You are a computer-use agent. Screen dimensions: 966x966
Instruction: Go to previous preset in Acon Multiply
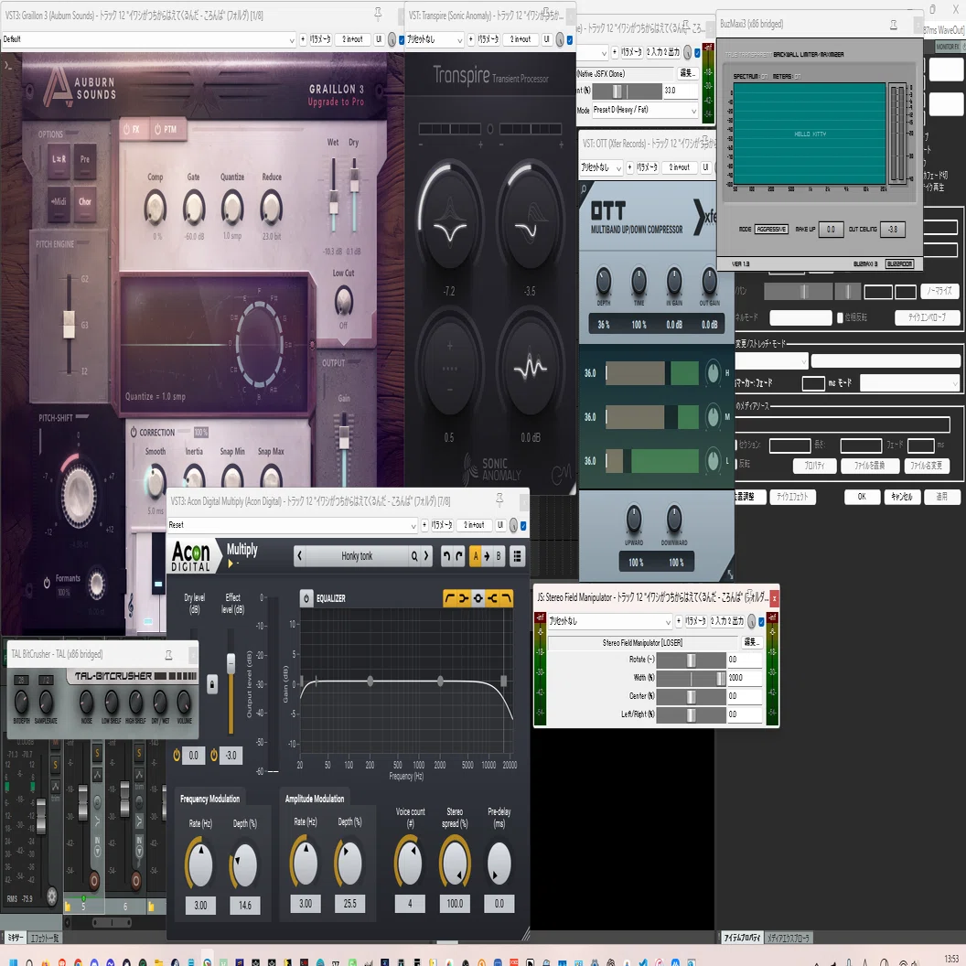point(300,556)
